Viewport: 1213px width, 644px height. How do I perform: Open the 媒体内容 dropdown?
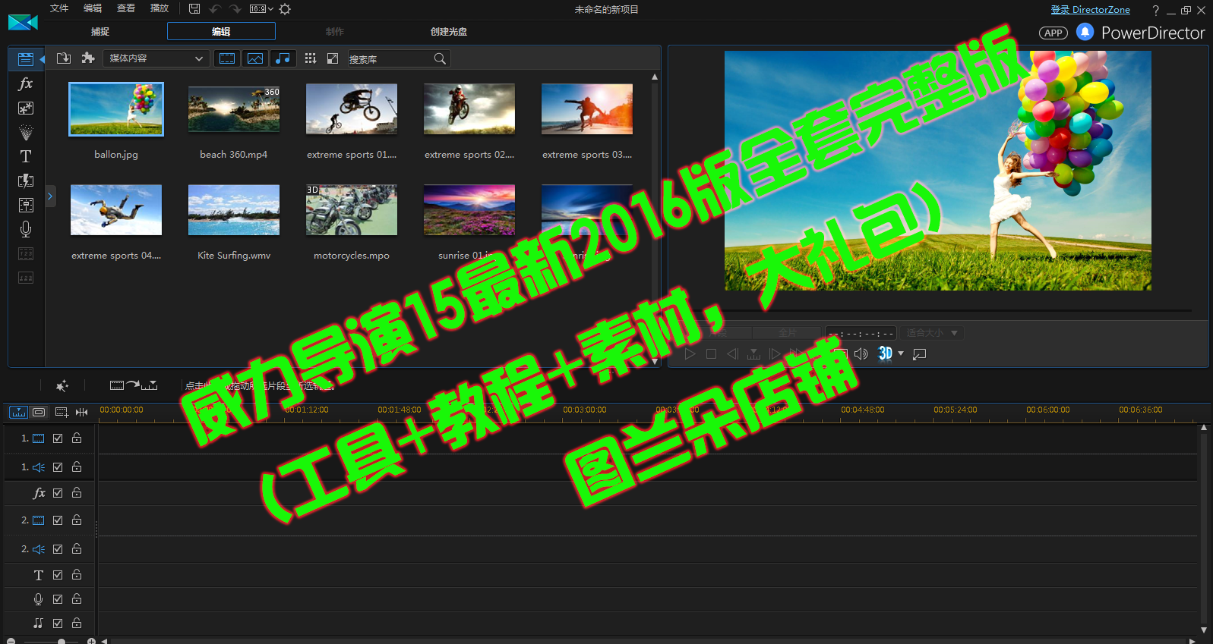[x=156, y=58]
